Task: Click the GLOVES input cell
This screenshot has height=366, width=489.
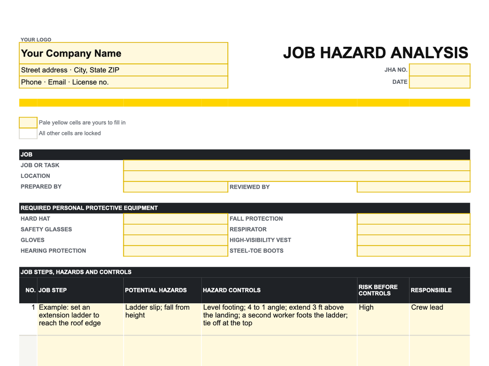Action: (x=176, y=240)
